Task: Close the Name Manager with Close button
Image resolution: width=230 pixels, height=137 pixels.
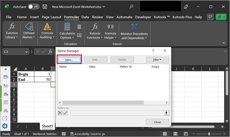Action: tap(157, 122)
